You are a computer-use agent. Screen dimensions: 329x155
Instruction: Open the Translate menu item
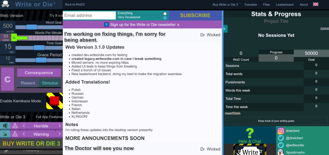[251, 4]
